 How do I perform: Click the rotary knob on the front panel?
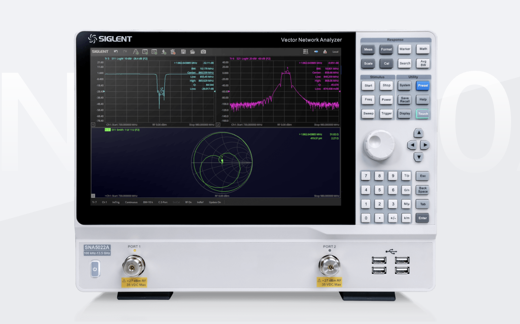point(379,145)
